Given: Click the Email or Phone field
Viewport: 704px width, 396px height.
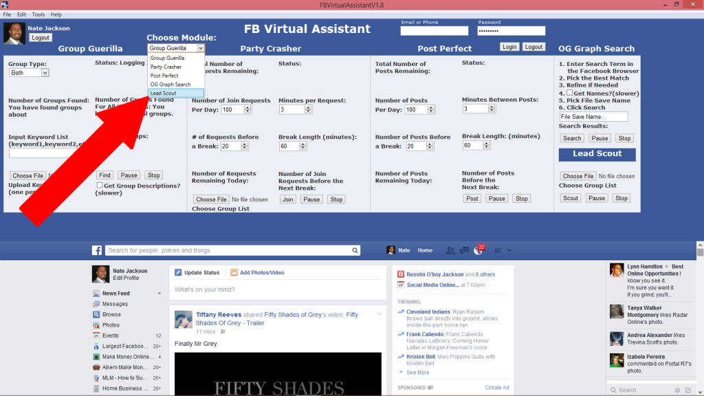Looking at the screenshot, I should click(x=434, y=30).
